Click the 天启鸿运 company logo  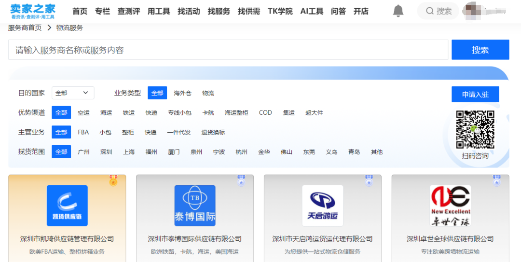(x=322, y=206)
